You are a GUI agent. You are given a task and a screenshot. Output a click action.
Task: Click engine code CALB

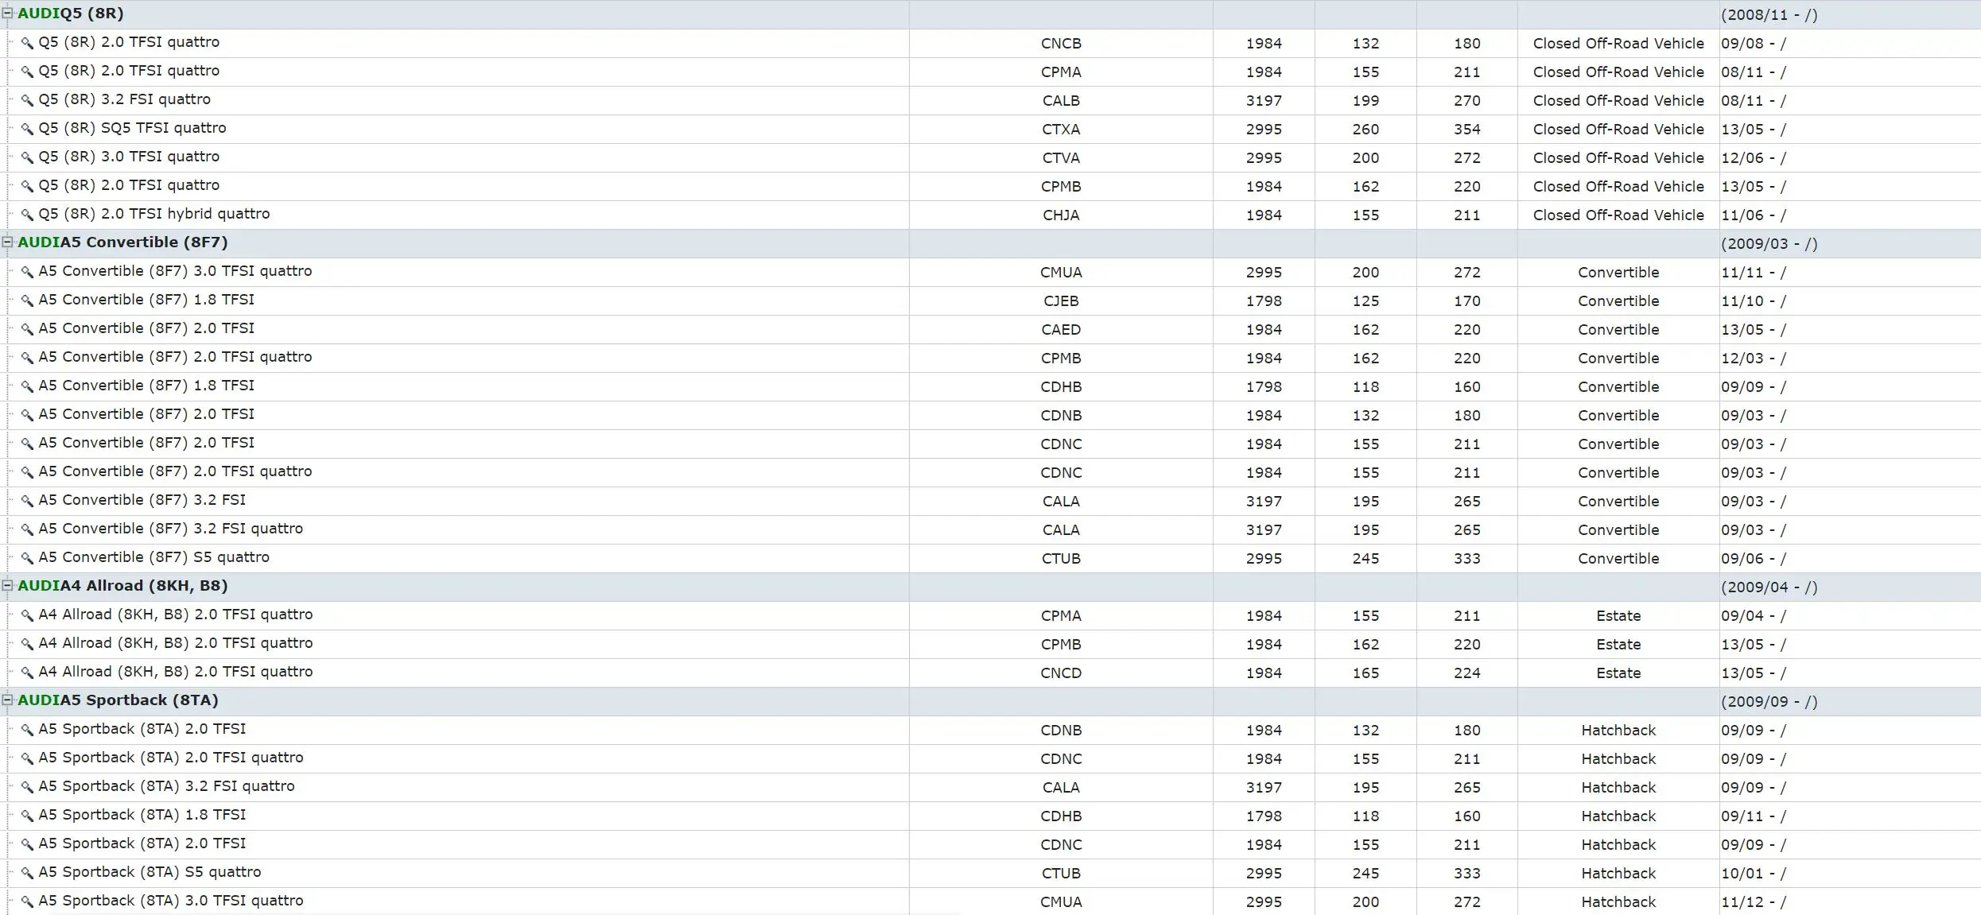(x=1061, y=101)
